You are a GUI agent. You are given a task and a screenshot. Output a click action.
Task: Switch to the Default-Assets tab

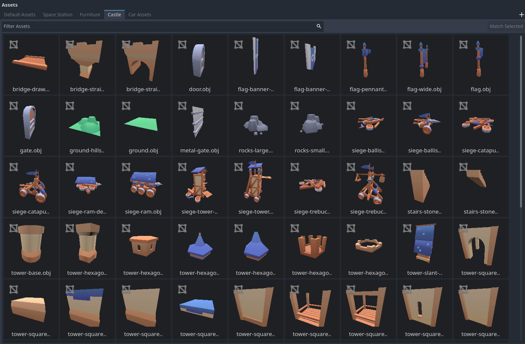(x=20, y=15)
